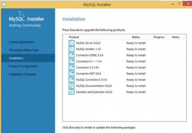Click the Installation page heading
Image resolution: width=192 pixels, height=133 pixels.
pos(74,19)
